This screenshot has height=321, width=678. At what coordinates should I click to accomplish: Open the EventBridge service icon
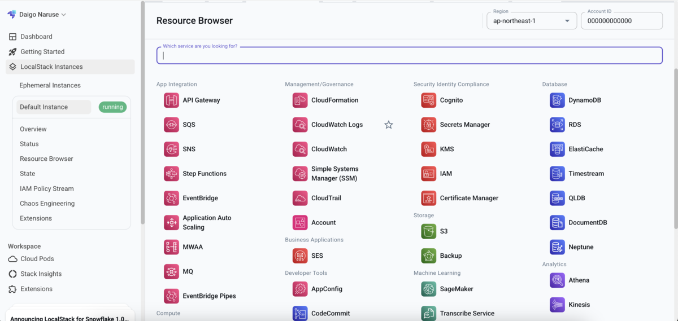coord(171,198)
